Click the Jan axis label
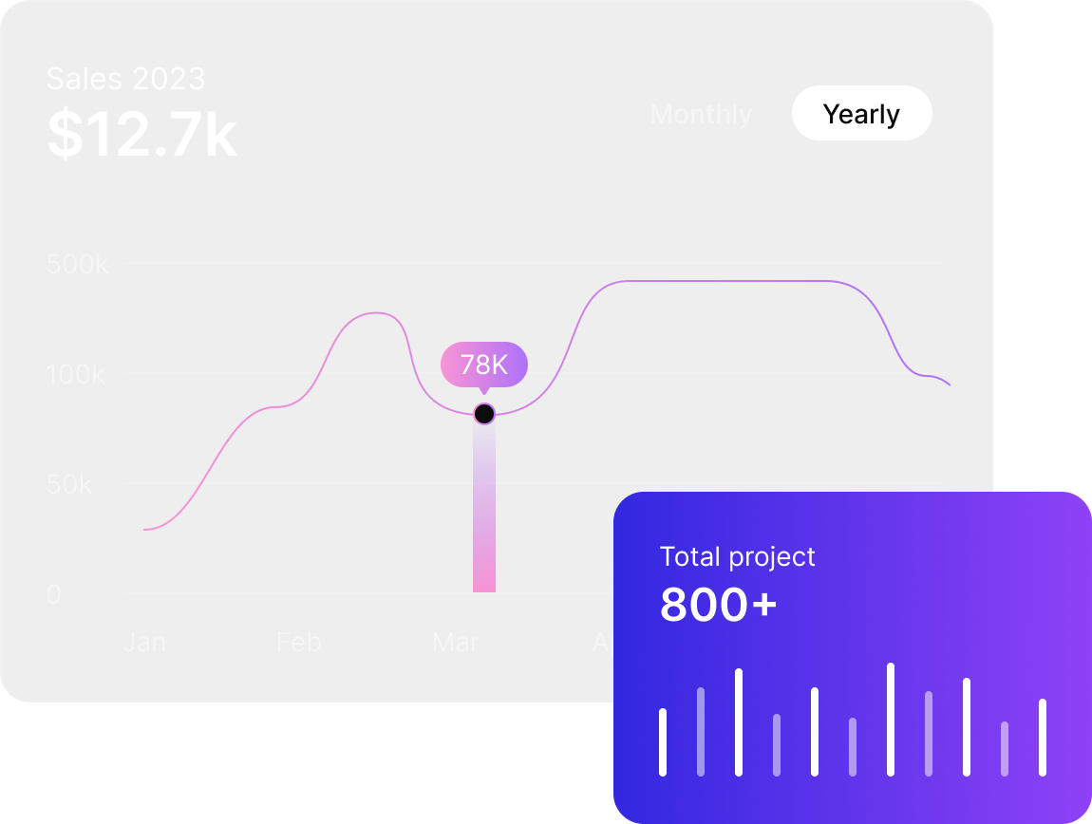1092x824 pixels. coord(144,642)
